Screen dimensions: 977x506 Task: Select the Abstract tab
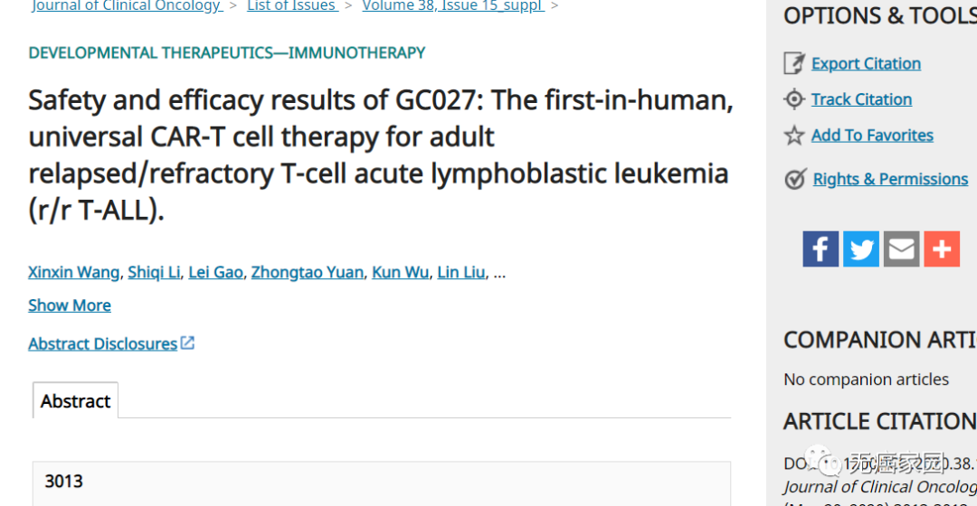pyautogui.click(x=75, y=401)
